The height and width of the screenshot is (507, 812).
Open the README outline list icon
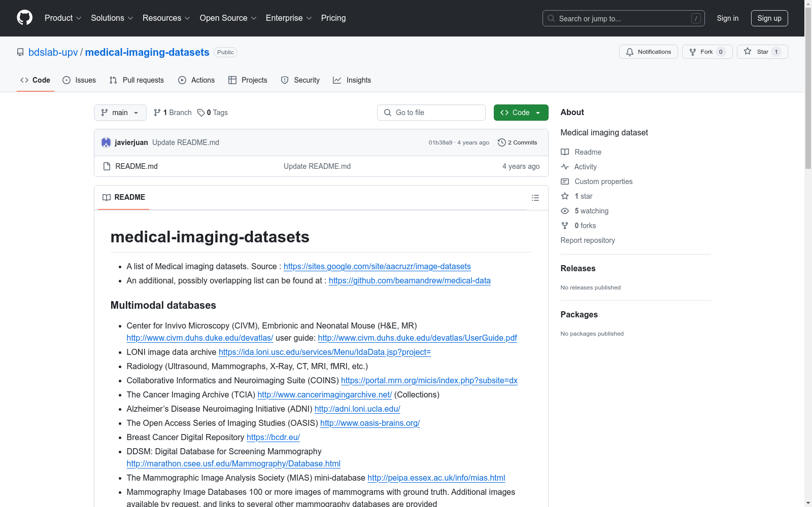(x=535, y=197)
